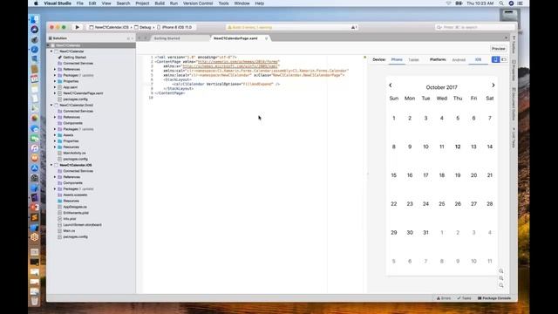This screenshot has height=314, width=558.
Task: Navigate back in the editor history
Action: click(x=139, y=38)
